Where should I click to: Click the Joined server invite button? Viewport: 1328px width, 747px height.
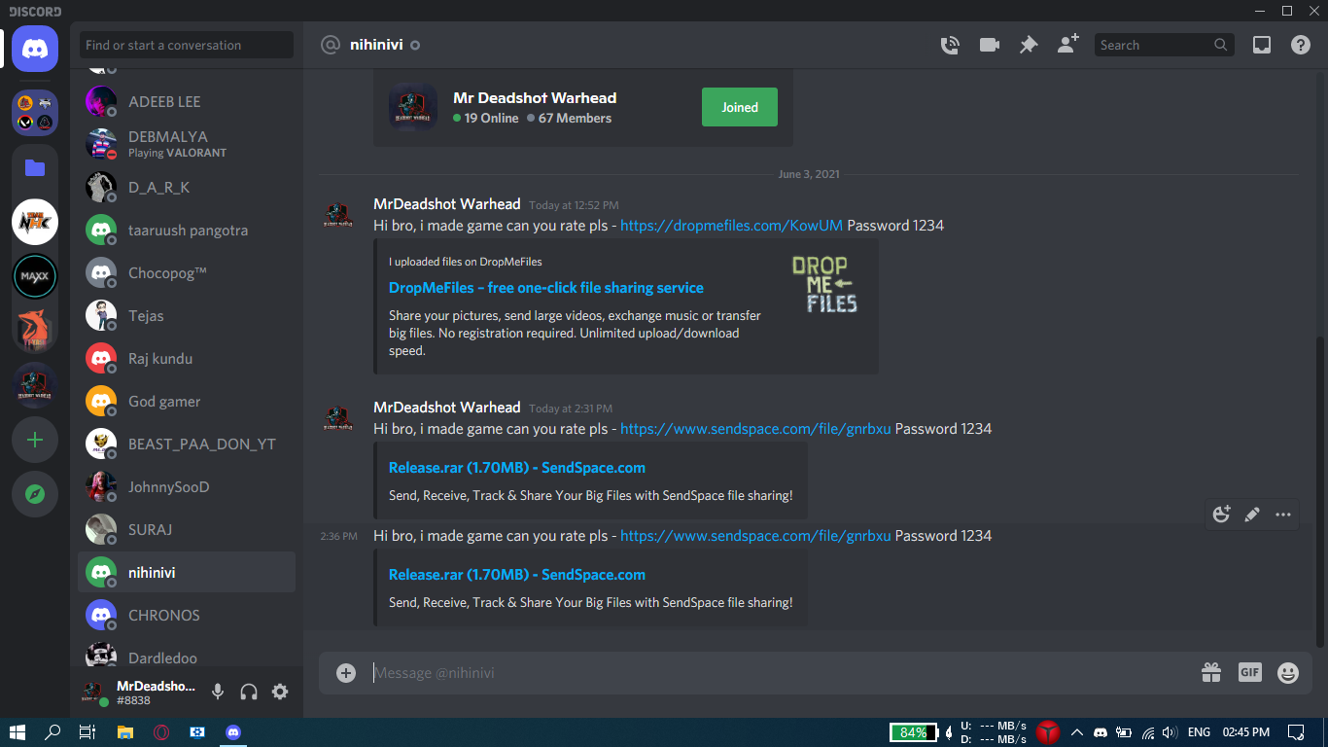pos(740,107)
